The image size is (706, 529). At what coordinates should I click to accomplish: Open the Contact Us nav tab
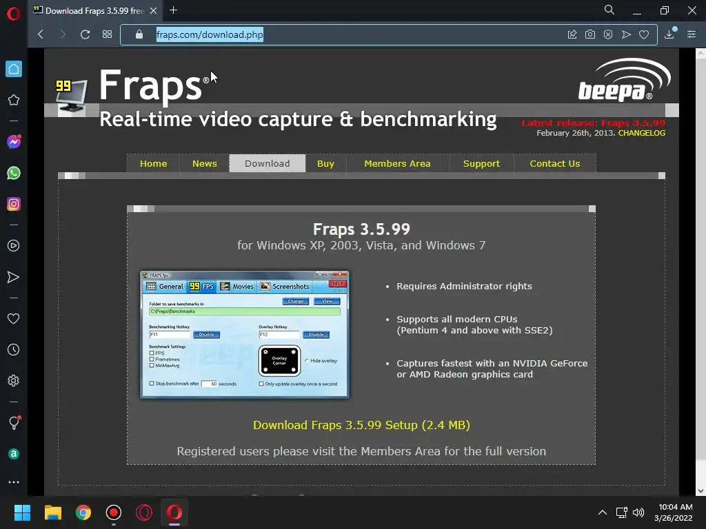tap(555, 164)
